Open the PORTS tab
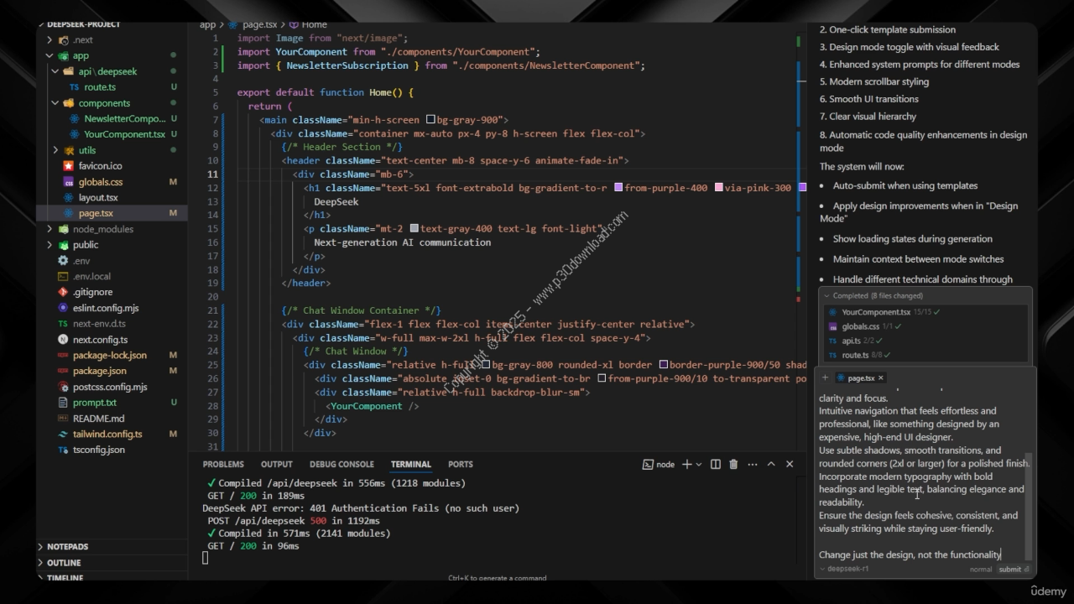1074x604 pixels. coord(461,464)
